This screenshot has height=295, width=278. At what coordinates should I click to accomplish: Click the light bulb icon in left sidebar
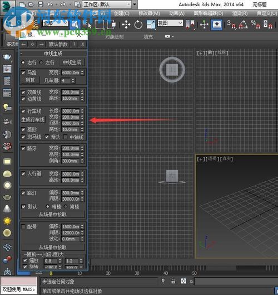pyautogui.click(x=7, y=107)
